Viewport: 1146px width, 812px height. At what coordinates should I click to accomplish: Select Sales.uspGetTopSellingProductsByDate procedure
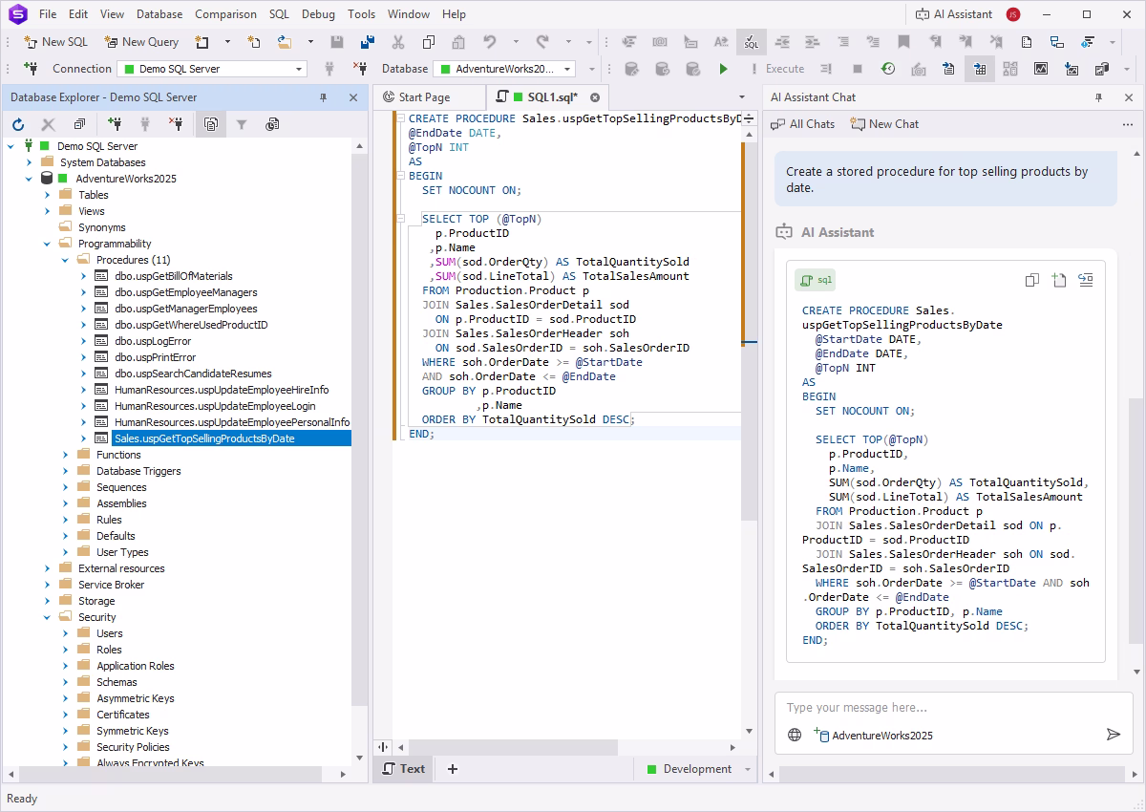pyautogui.click(x=203, y=438)
